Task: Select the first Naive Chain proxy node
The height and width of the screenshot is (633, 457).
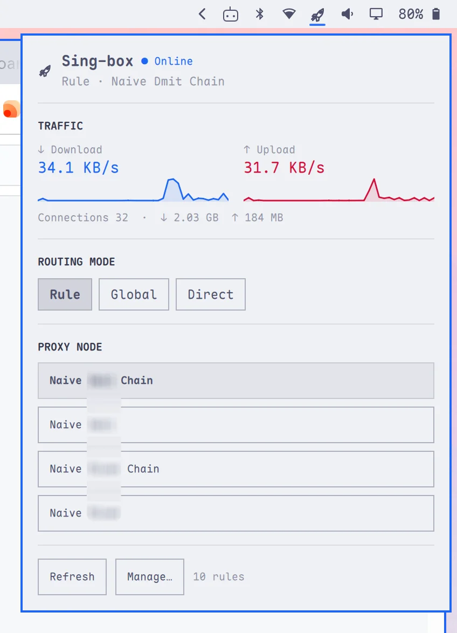Action: (236, 381)
